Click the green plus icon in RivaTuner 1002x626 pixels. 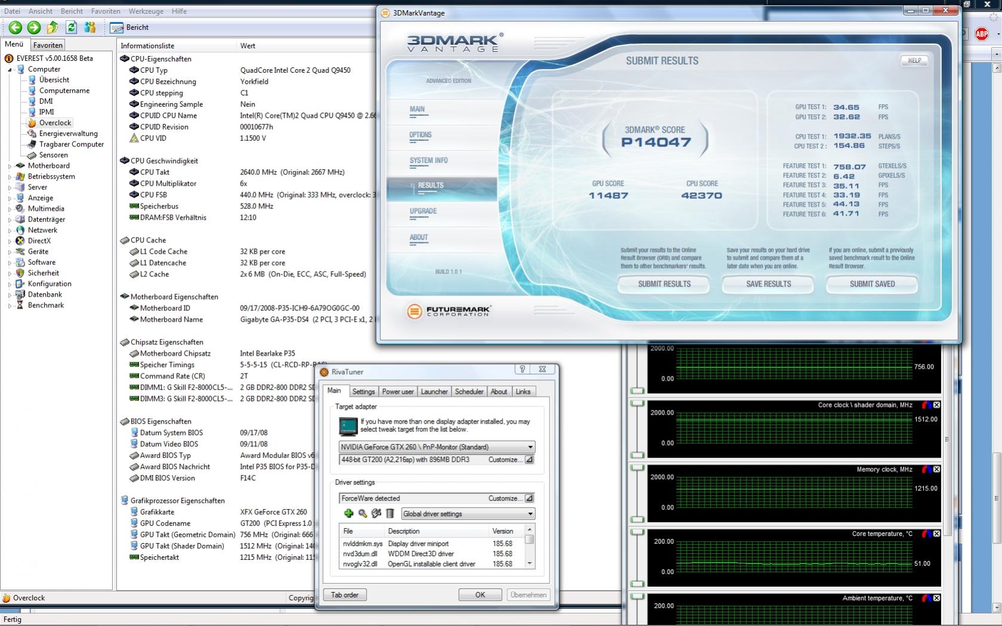[x=349, y=513]
